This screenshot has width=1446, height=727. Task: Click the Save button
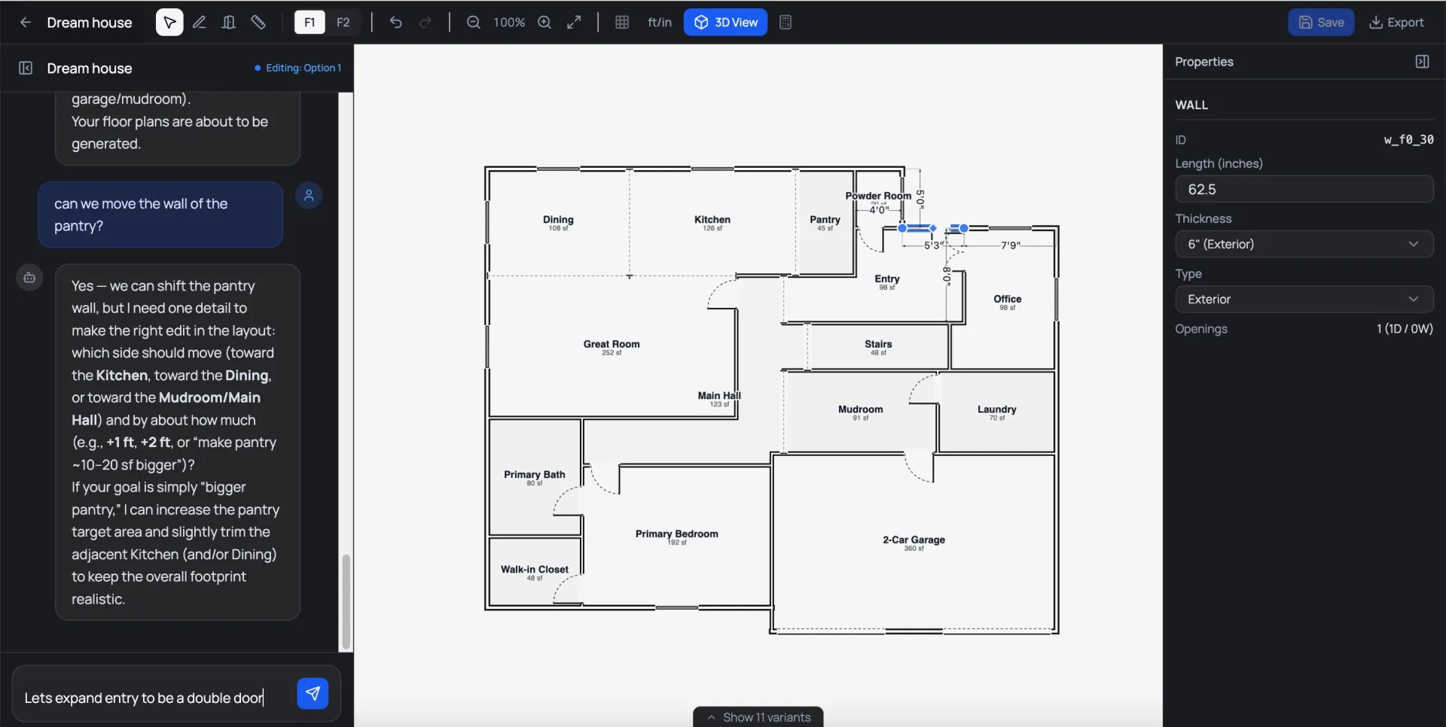pos(1322,22)
